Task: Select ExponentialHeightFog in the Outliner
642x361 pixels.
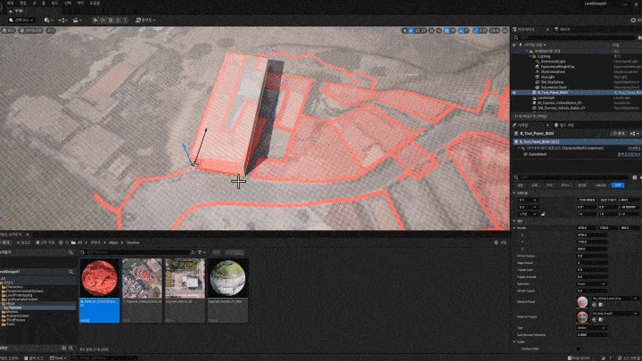Action: pos(557,66)
